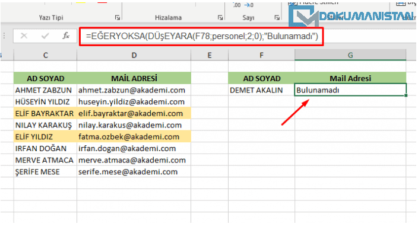Select cell ŞERİFE MESE

coord(45,172)
